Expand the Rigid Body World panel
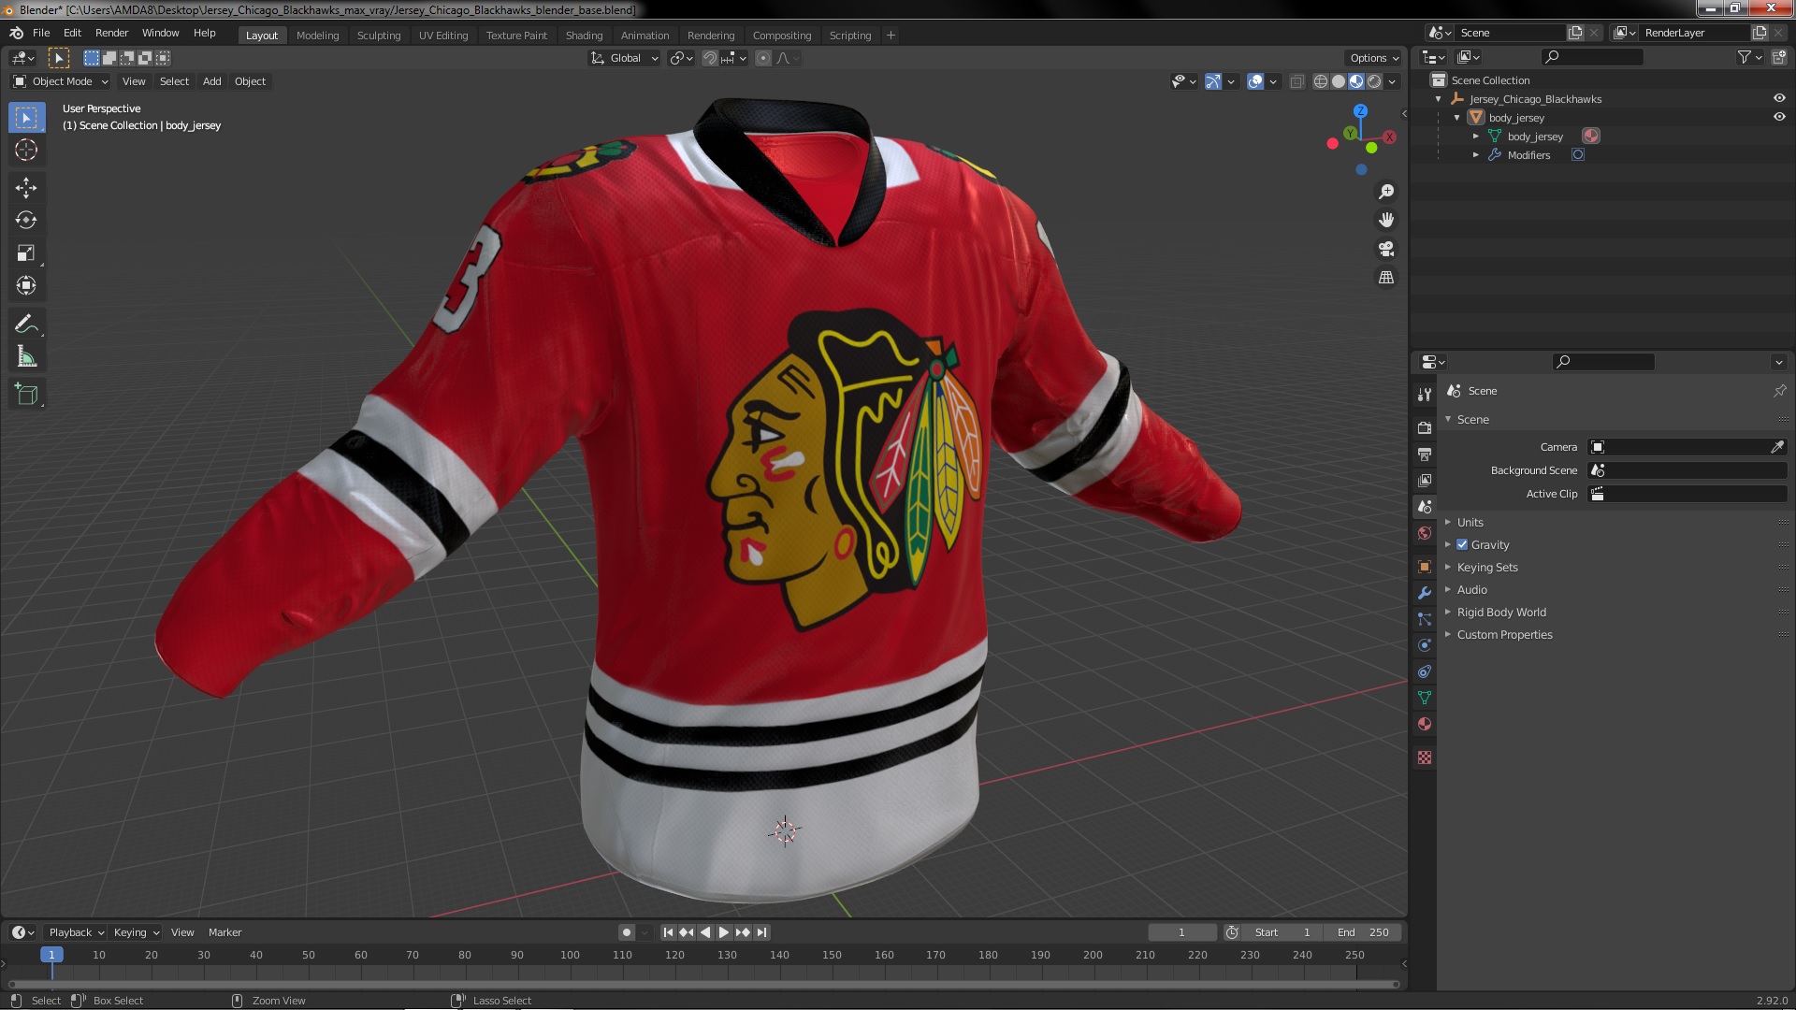This screenshot has width=1796, height=1010. (1500, 612)
